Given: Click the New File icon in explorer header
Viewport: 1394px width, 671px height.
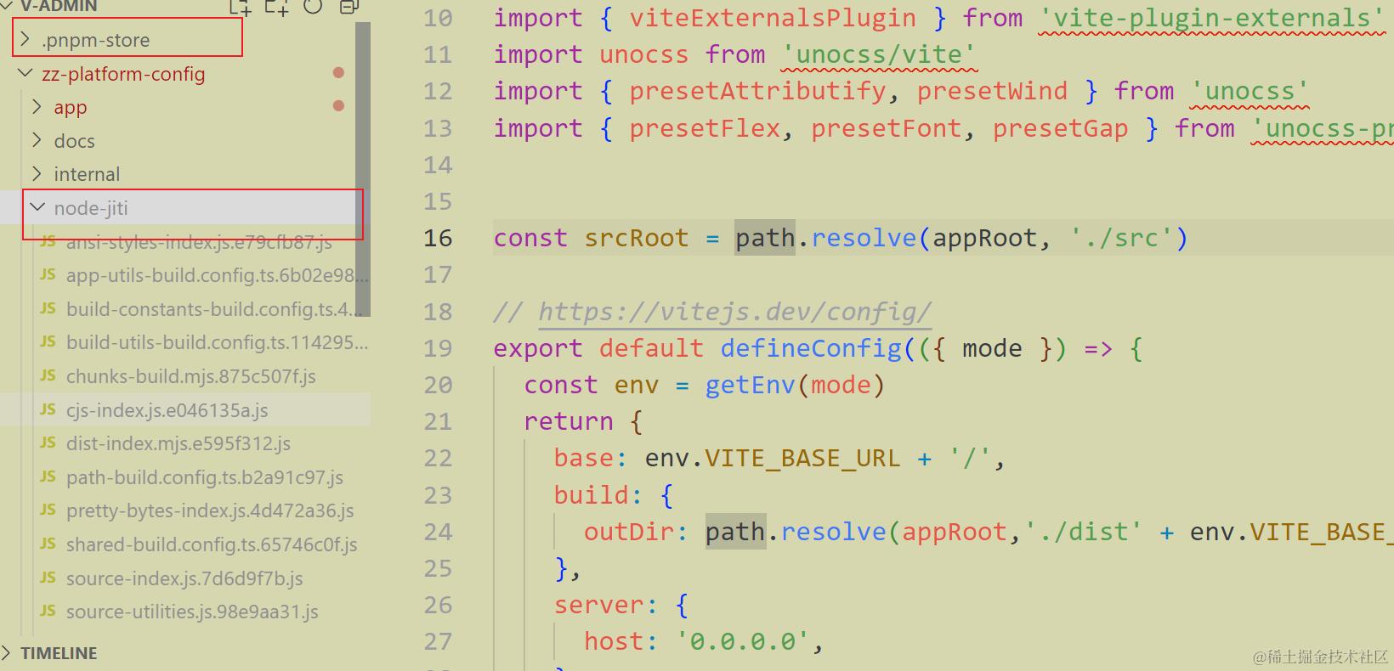Looking at the screenshot, I should [x=241, y=7].
